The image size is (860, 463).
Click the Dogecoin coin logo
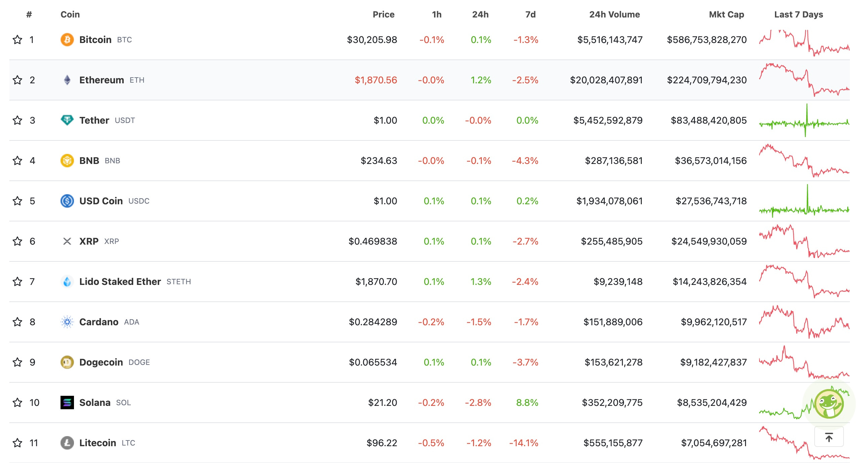click(67, 362)
